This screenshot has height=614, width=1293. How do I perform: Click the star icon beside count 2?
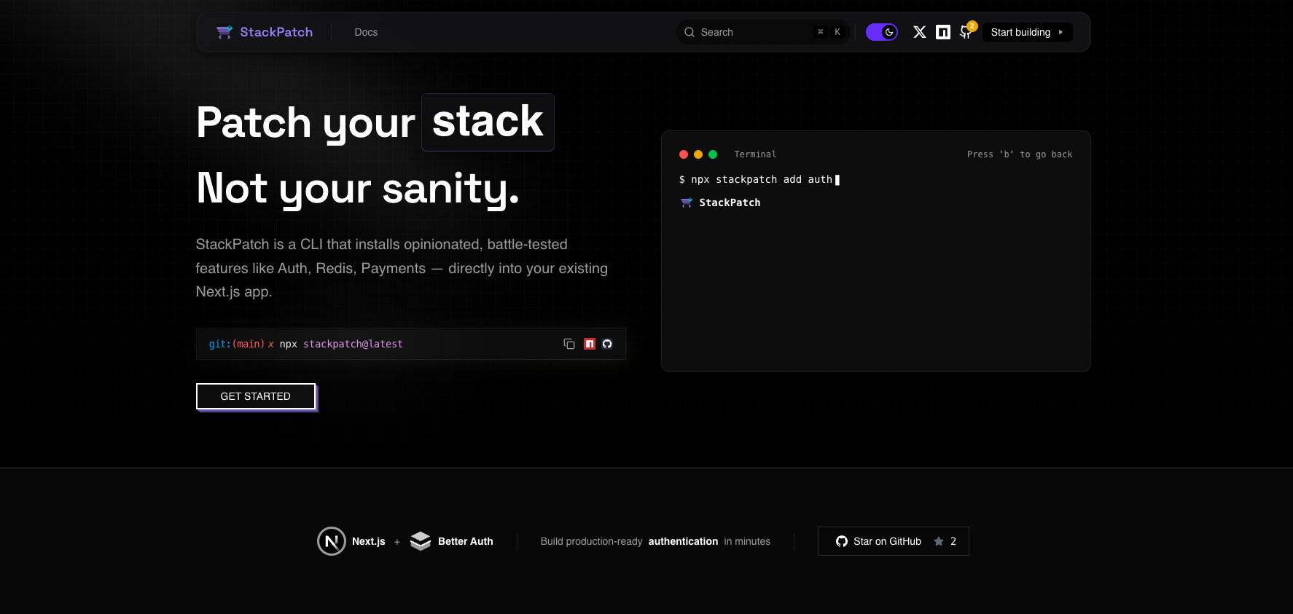click(x=939, y=541)
